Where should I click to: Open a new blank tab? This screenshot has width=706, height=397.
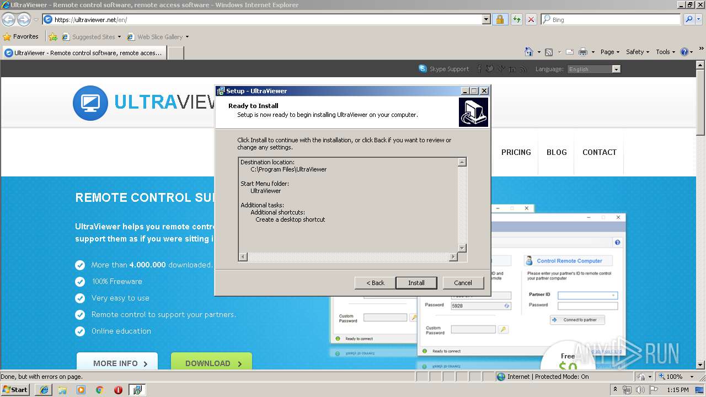175,53
